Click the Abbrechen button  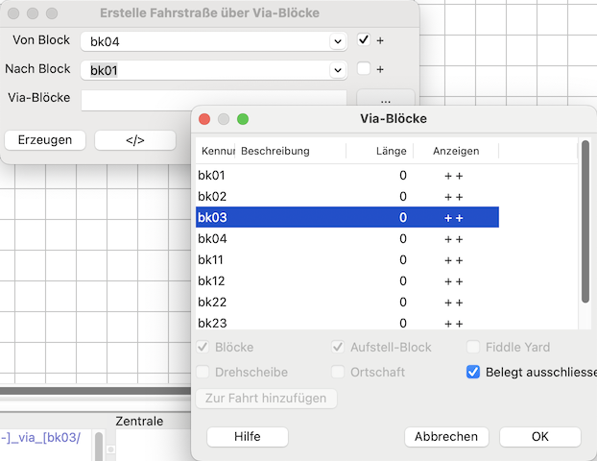[445, 436]
